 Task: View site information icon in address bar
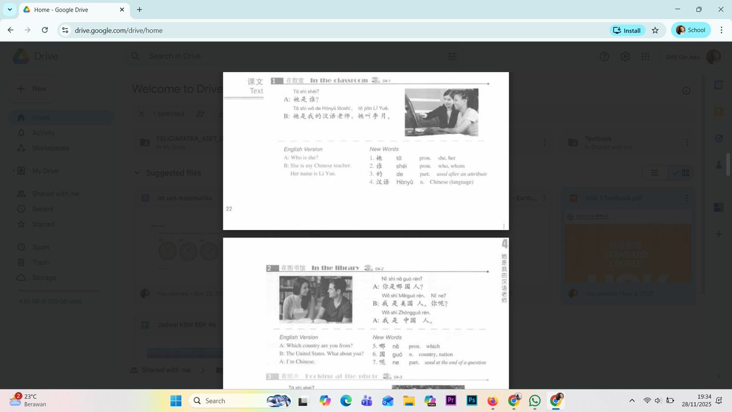click(x=66, y=30)
